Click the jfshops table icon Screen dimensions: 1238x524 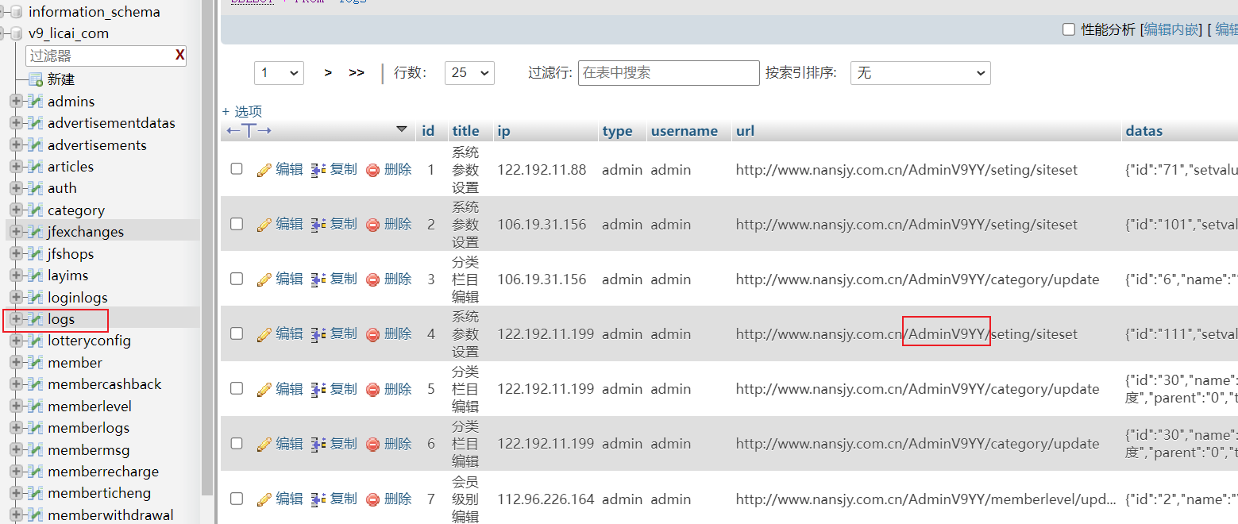[35, 254]
